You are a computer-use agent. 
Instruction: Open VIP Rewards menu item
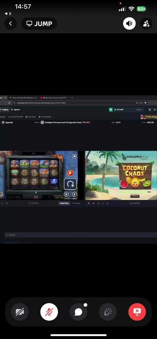pos(45,117)
